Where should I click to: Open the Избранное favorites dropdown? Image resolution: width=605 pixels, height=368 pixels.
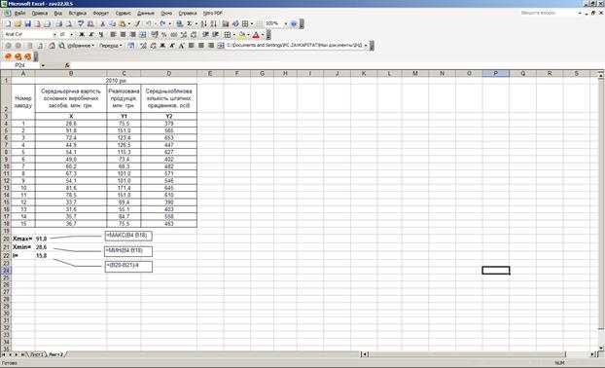(81, 46)
